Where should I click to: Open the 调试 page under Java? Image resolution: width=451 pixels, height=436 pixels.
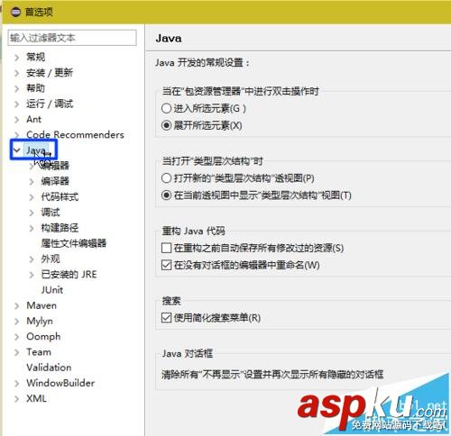(51, 213)
